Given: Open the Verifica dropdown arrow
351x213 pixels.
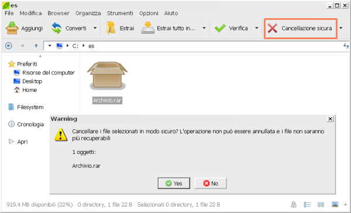Looking at the screenshot, I should click(x=257, y=28).
